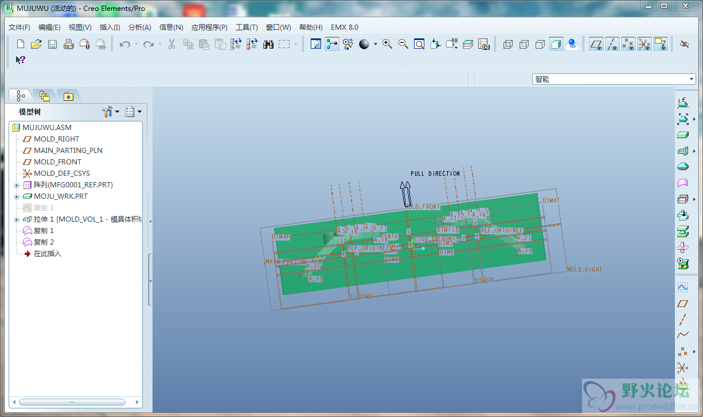
Task: Open the 编辑(E) menu
Action: pos(49,27)
